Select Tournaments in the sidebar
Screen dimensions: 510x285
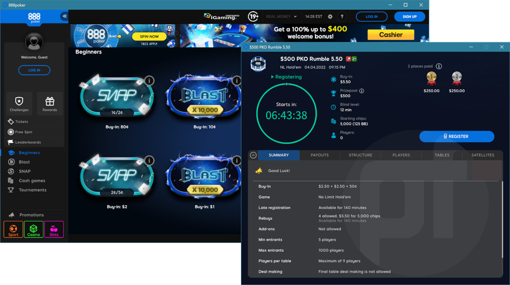click(32, 189)
